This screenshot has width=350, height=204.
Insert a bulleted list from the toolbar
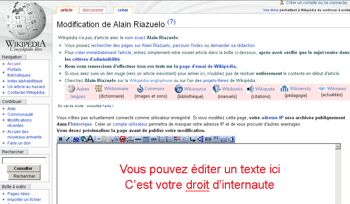(x=169, y=139)
